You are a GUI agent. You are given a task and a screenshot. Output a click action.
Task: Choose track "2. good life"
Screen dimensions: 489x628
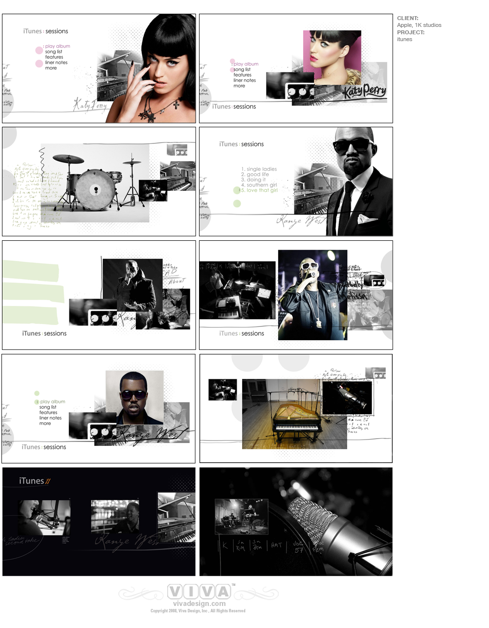(x=255, y=174)
